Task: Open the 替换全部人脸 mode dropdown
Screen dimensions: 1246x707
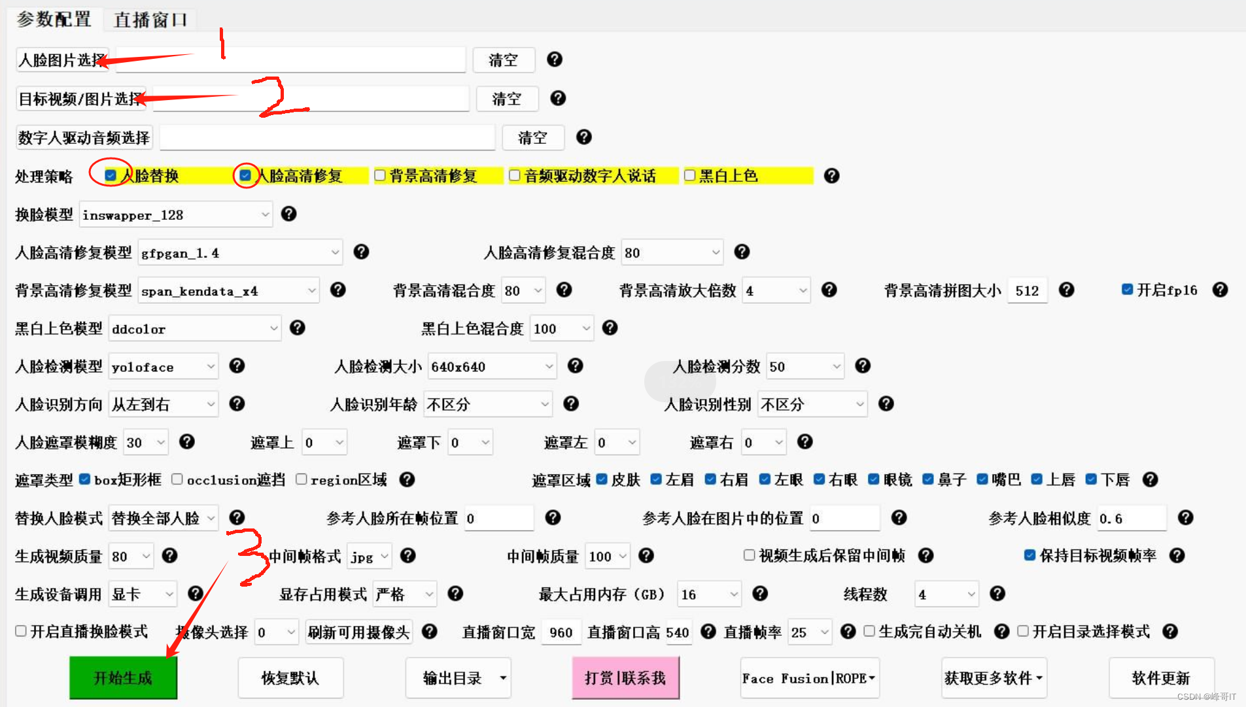Action: pyautogui.click(x=164, y=518)
